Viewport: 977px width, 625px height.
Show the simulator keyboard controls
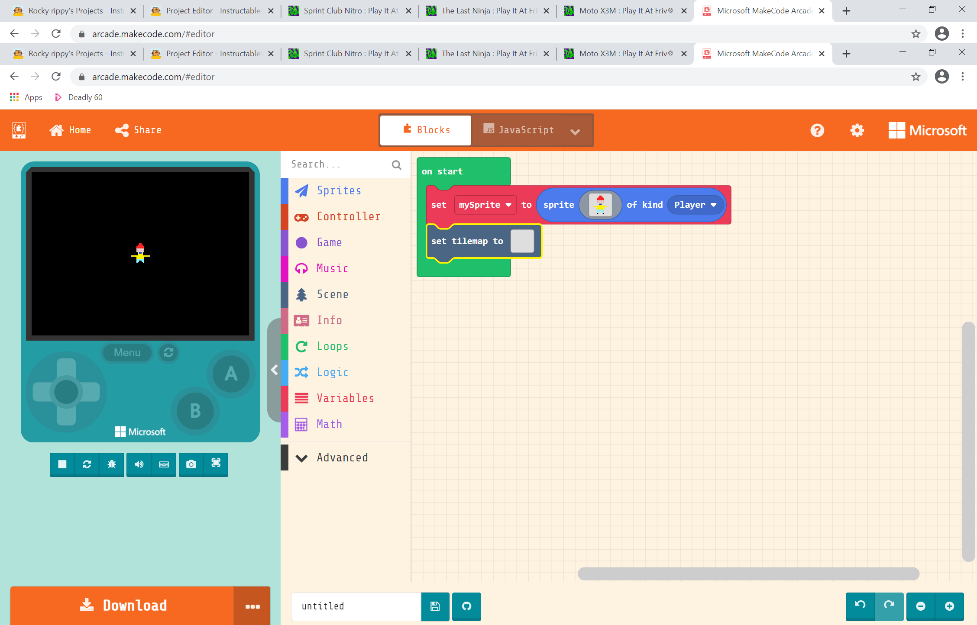pos(164,464)
